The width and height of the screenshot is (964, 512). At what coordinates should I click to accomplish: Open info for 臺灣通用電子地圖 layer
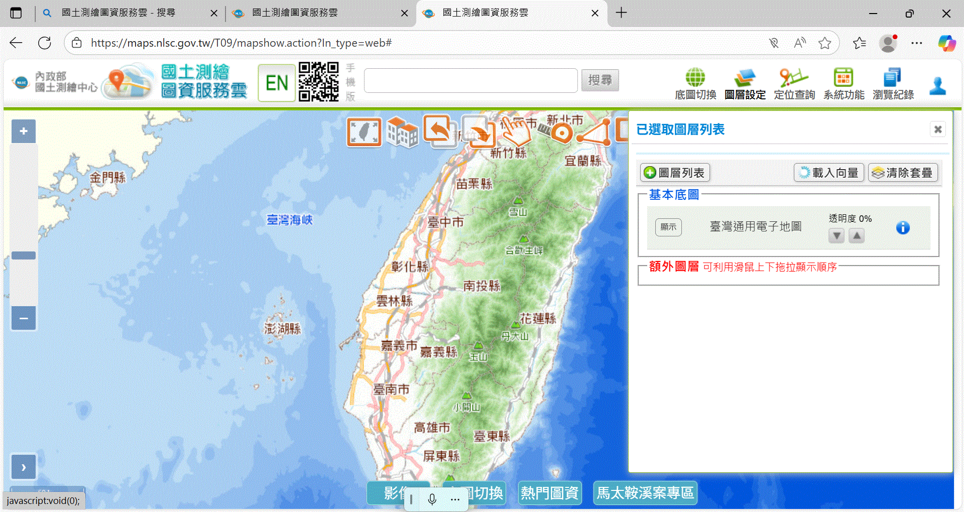click(902, 228)
